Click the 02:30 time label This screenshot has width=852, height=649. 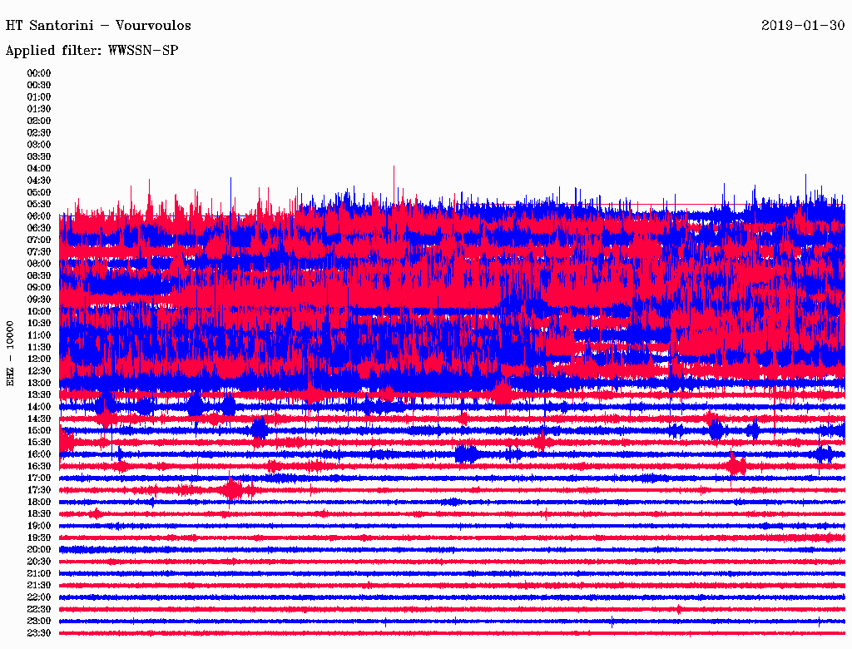click(x=39, y=133)
